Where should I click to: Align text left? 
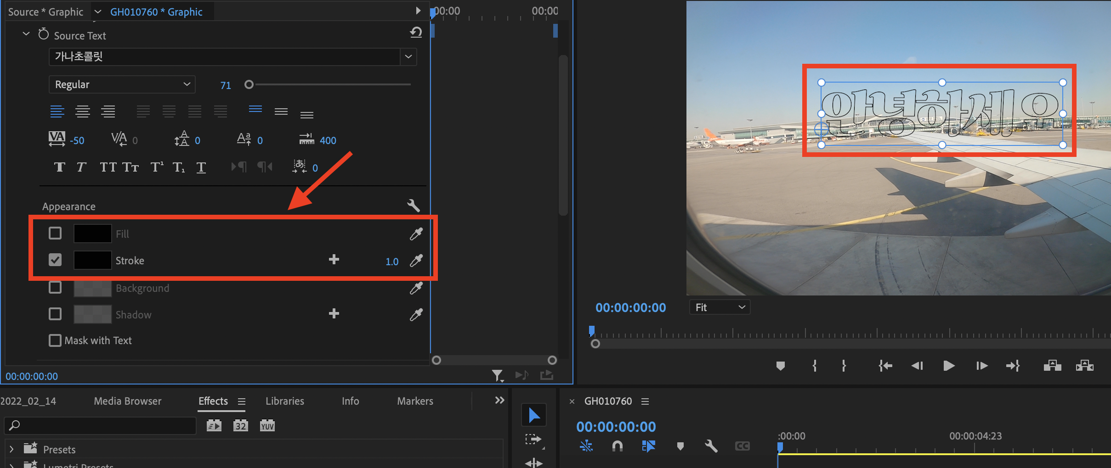pyautogui.click(x=57, y=111)
